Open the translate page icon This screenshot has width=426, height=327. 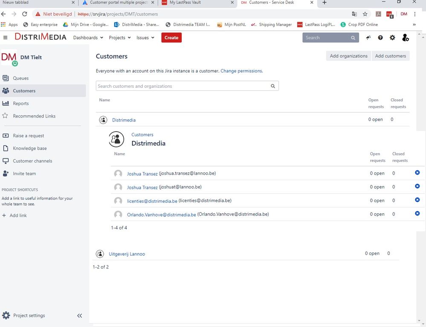tap(354, 14)
